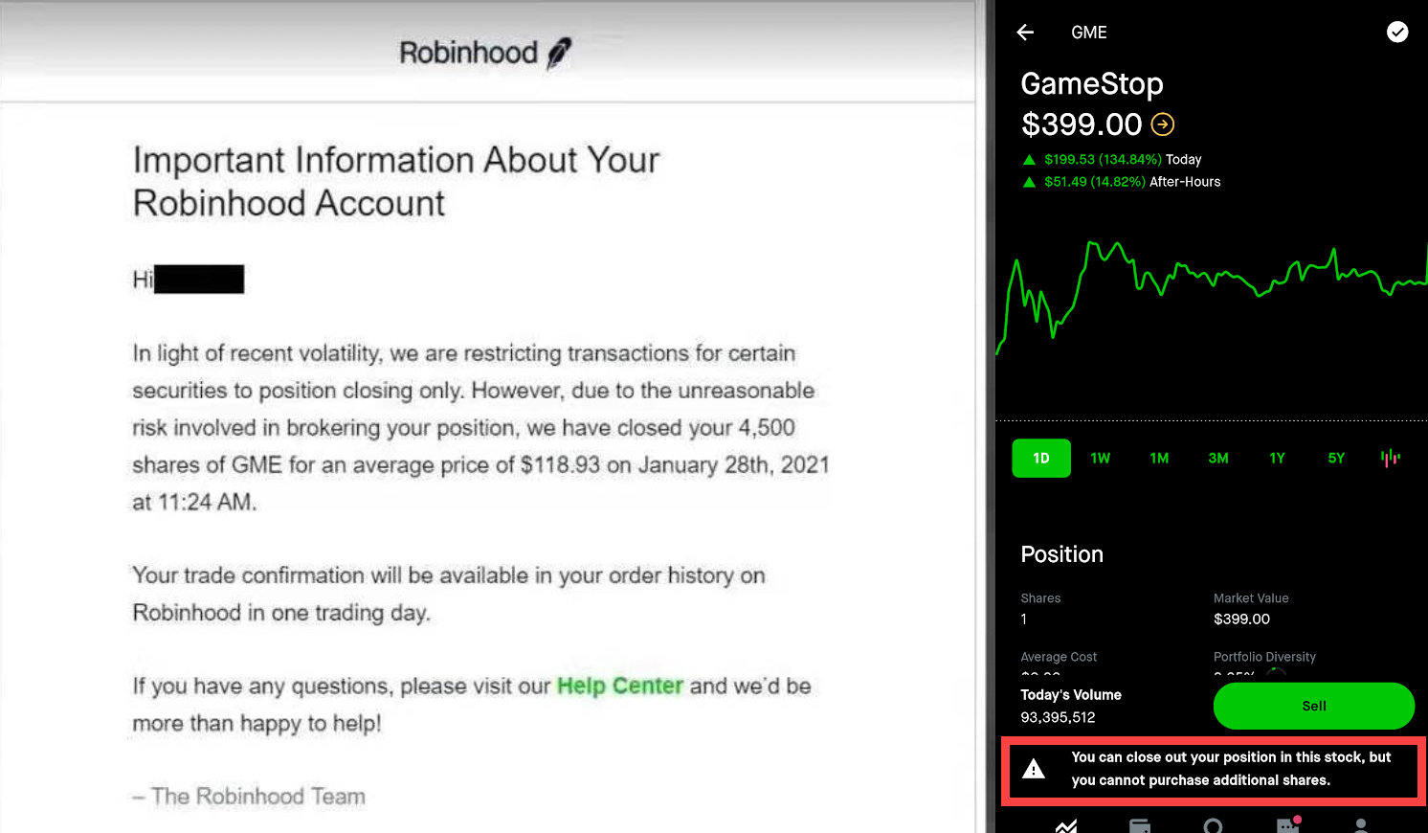Click the 'In light of recent volatility' paragraph
Screen dimensions: 1428x833
click(x=480, y=427)
